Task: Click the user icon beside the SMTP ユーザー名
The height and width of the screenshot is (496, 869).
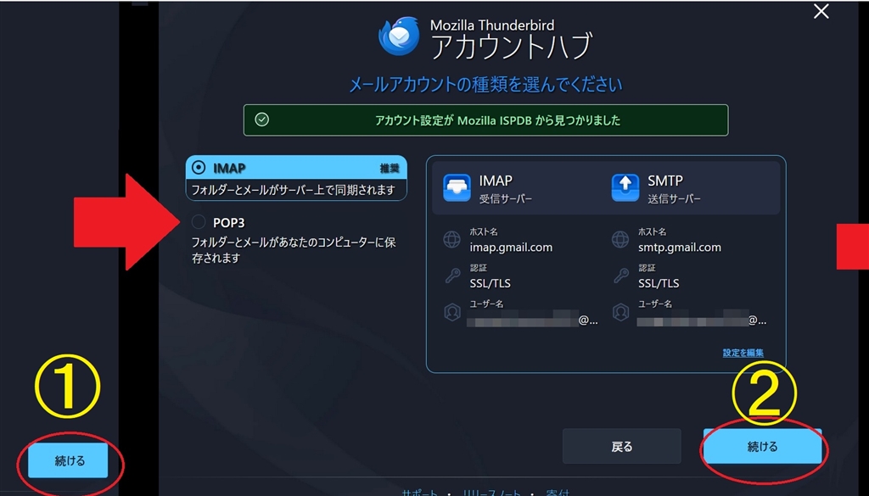Action: 620,312
